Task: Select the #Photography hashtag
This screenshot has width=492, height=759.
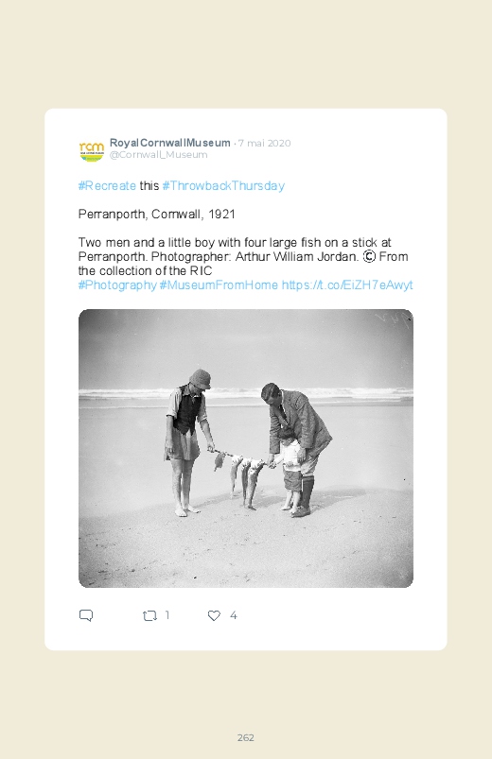Action: click(117, 285)
